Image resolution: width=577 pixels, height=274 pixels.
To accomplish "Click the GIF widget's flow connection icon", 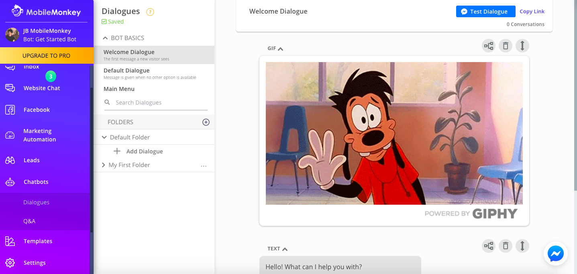I will [x=489, y=46].
